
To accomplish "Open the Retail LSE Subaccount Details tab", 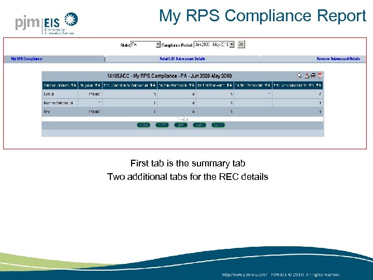I will (x=182, y=59).
